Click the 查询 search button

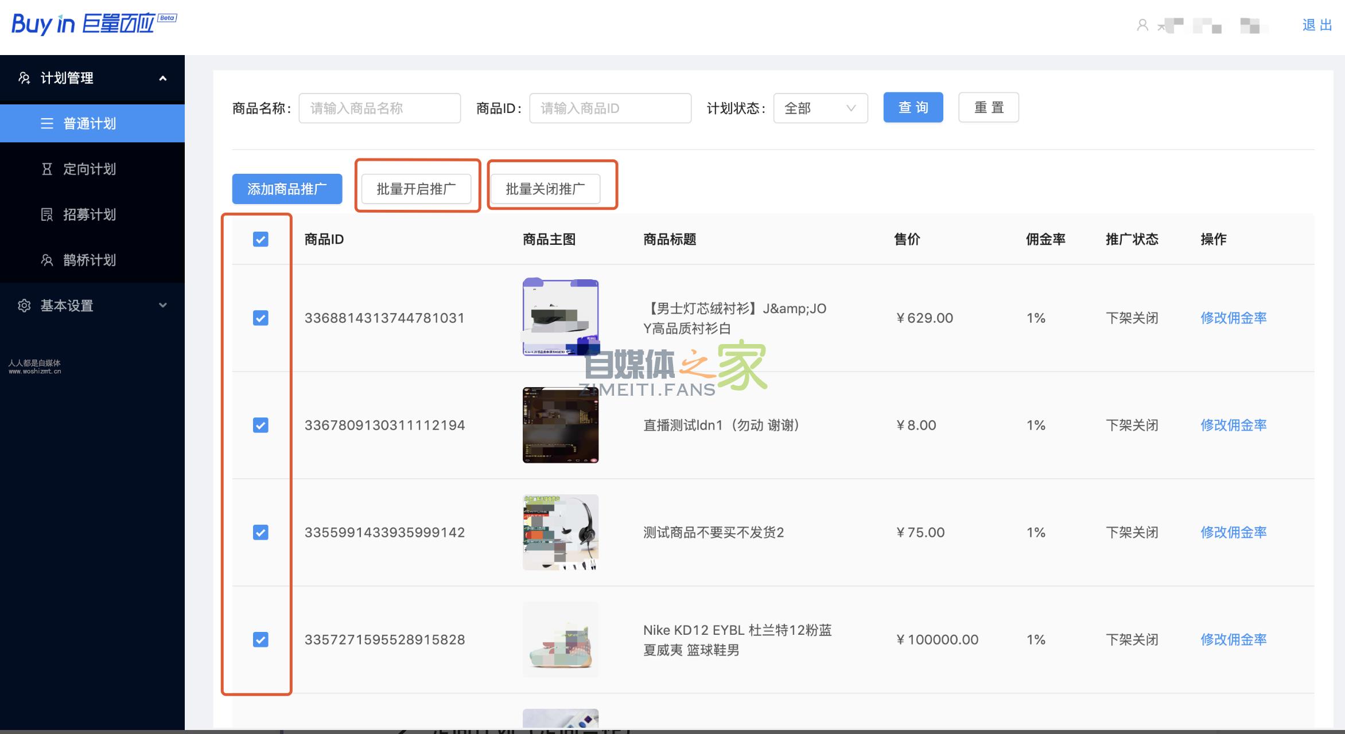point(913,107)
